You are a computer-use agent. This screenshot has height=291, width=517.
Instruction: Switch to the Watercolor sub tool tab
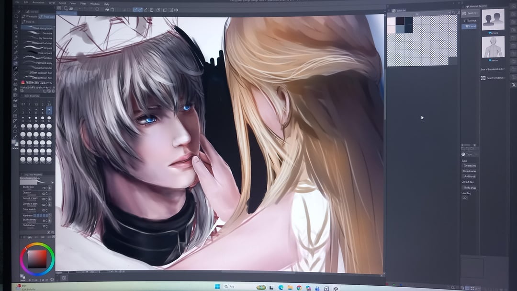point(30,16)
